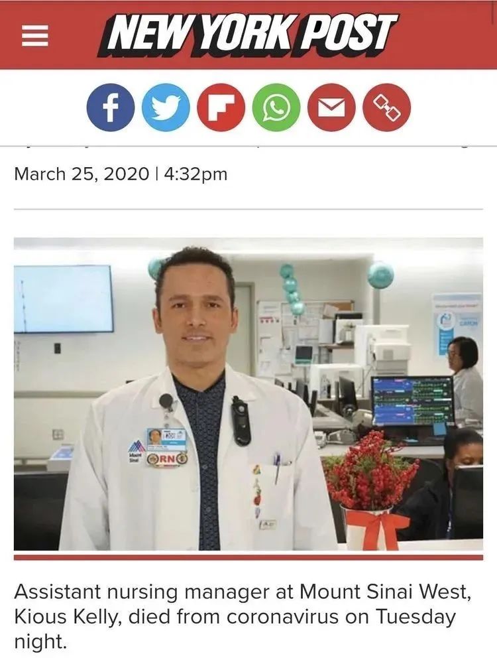This screenshot has height=658, width=497.
Task: Select the March 25, 2020 date text
Action: coord(82,174)
